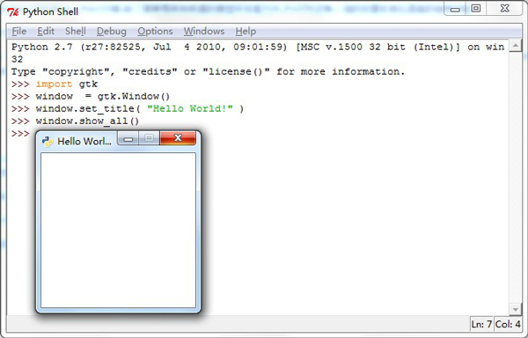Open the File menu

pyautogui.click(x=18, y=32)
